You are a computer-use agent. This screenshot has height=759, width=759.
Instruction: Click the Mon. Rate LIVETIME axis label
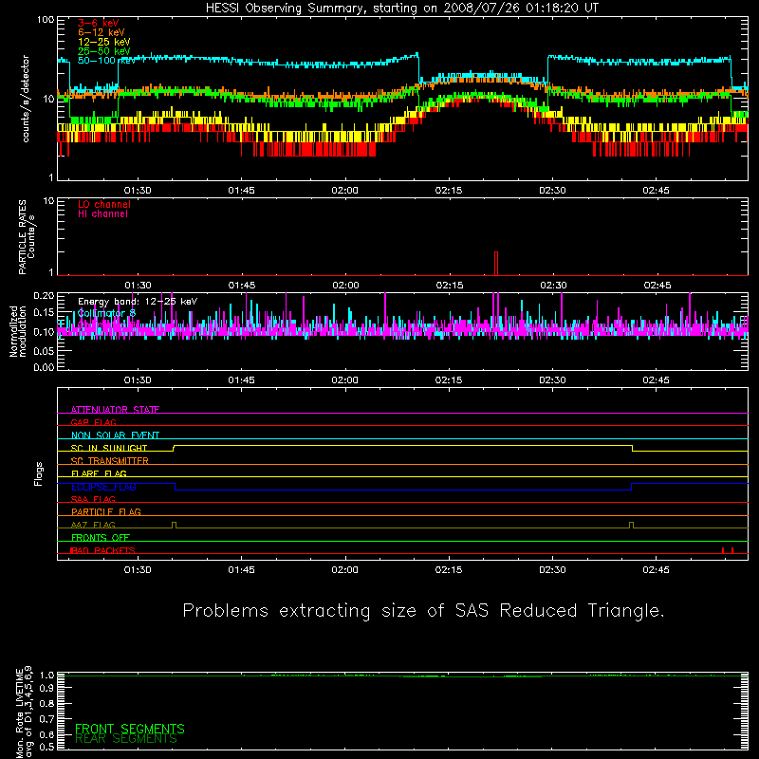point(24,712)
